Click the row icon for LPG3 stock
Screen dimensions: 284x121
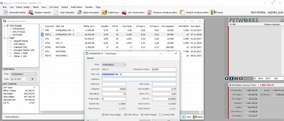click(42, 43)
